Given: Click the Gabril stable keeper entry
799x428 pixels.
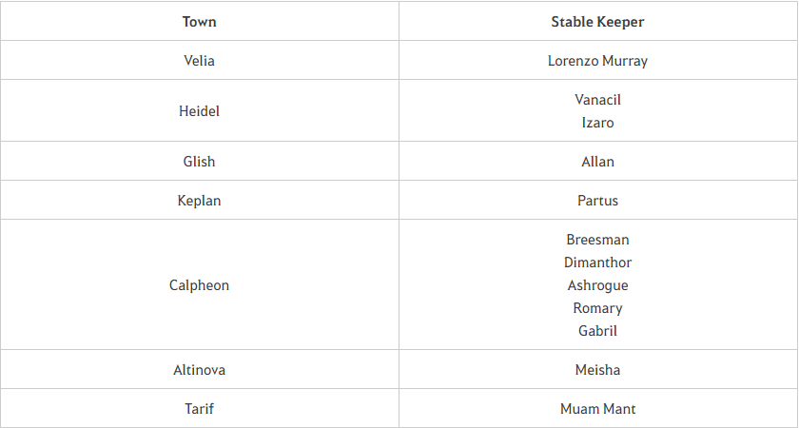Looking at the screenshot, I should tap(597, 330).
